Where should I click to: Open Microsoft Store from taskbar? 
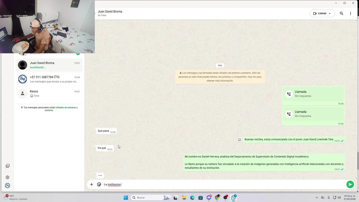201,198
